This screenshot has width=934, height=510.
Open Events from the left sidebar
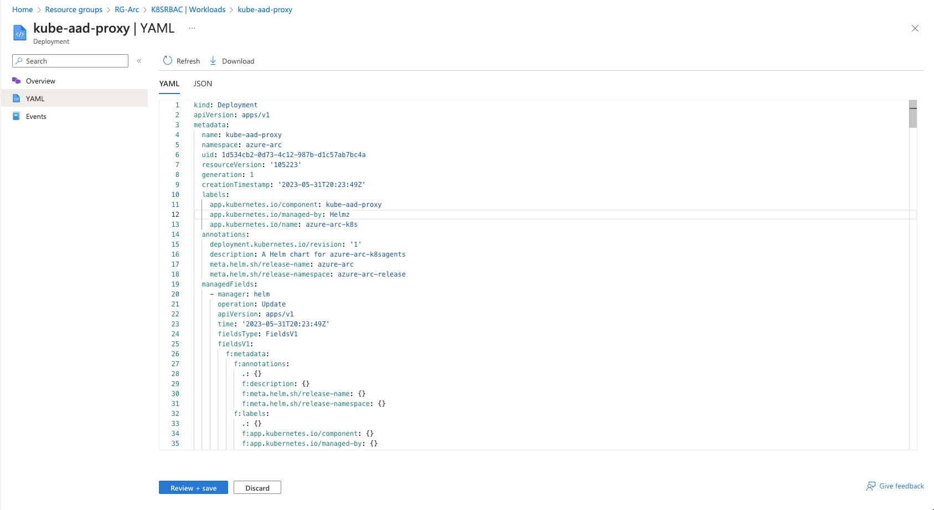(x=35, y=116)
